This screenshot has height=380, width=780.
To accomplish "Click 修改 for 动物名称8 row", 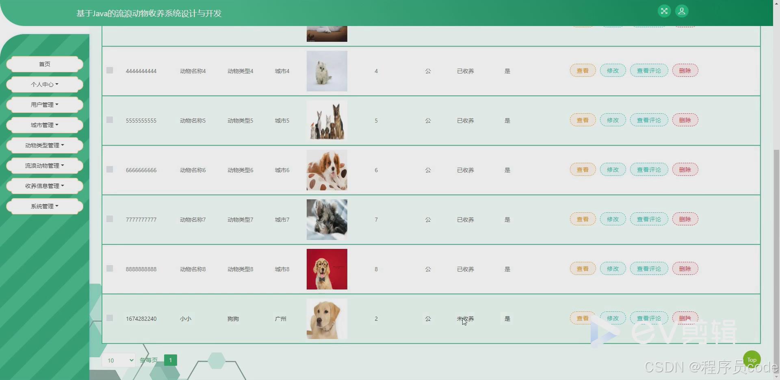I will (x=613, y=269).
